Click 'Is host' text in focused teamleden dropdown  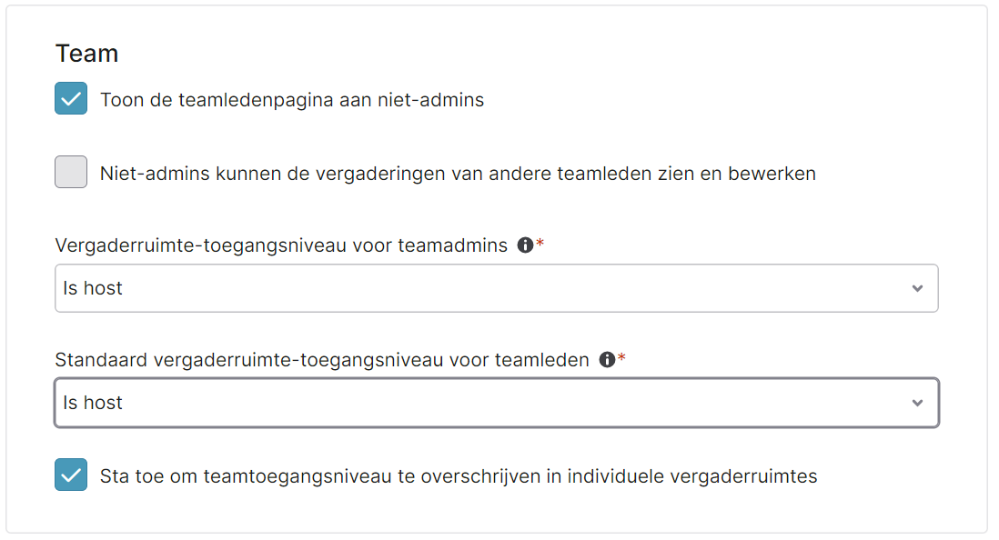pos(93,403)
